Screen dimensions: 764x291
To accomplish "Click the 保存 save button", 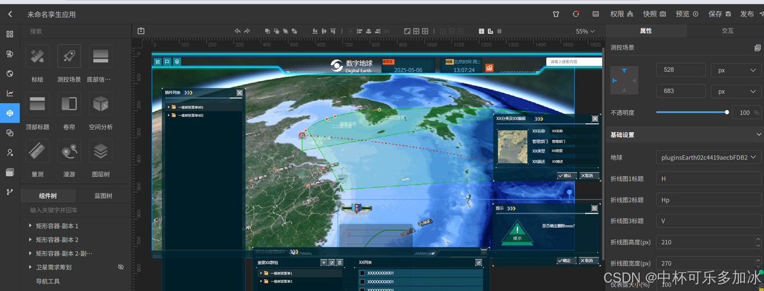I will pyautogui.click(x=719, y=14).
